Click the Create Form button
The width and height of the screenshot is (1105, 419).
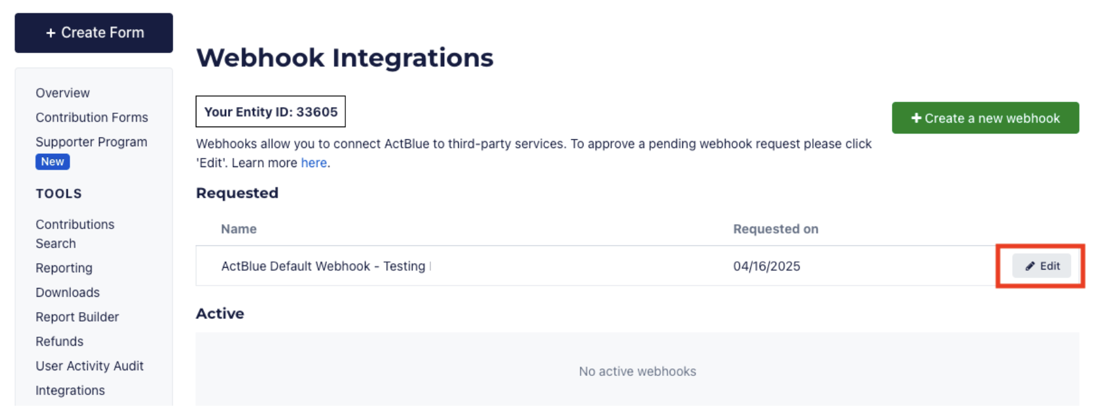(94, 33)
